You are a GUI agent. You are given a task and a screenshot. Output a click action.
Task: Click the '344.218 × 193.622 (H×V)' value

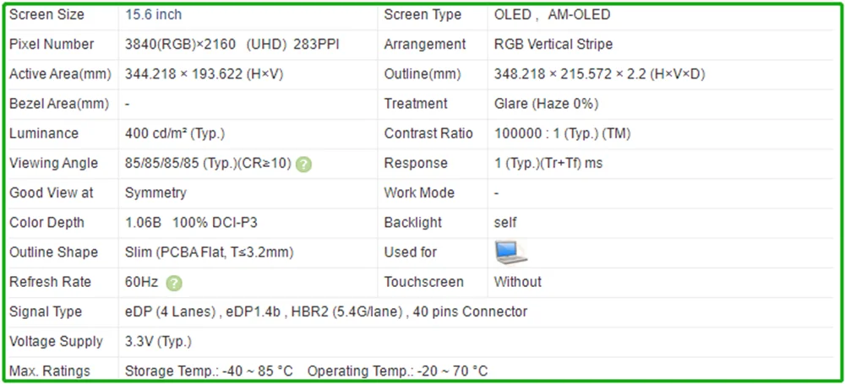[204, 74]
